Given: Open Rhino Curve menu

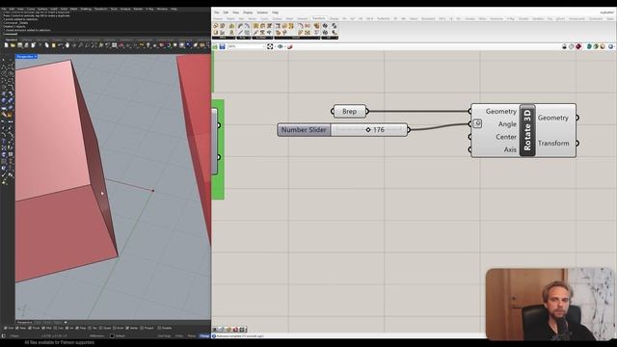Looking at the screenshot, I should pos(31,9).
